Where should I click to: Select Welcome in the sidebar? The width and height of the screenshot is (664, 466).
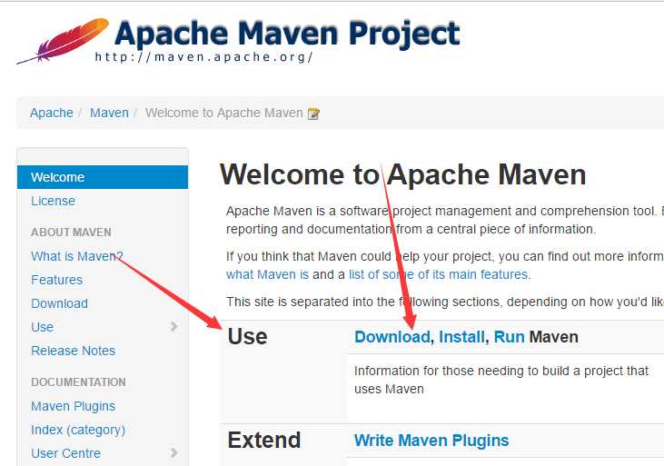click(103, 177)
